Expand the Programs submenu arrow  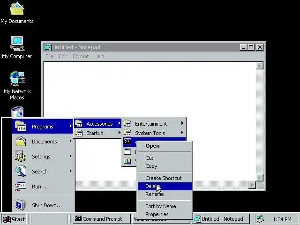click(71, 126)
